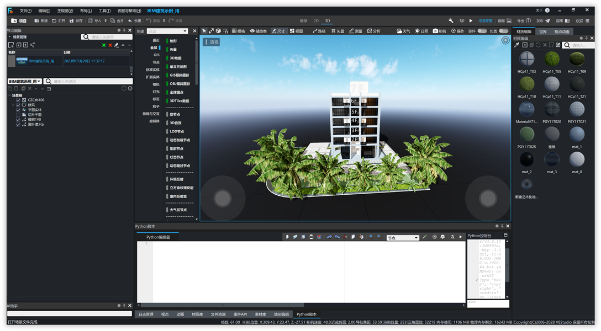Click the move-up chevron in scene manager toolbar
This screenshot has height=331, width=601.
pyautogui.click(x=123, y=45)
